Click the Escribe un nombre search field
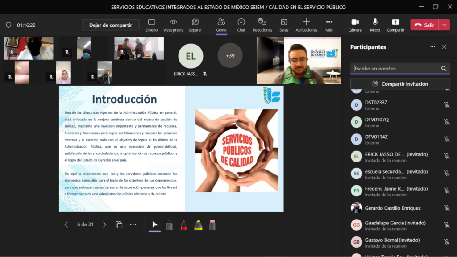This screenshot has height=257, width=457. coord(395,69)
